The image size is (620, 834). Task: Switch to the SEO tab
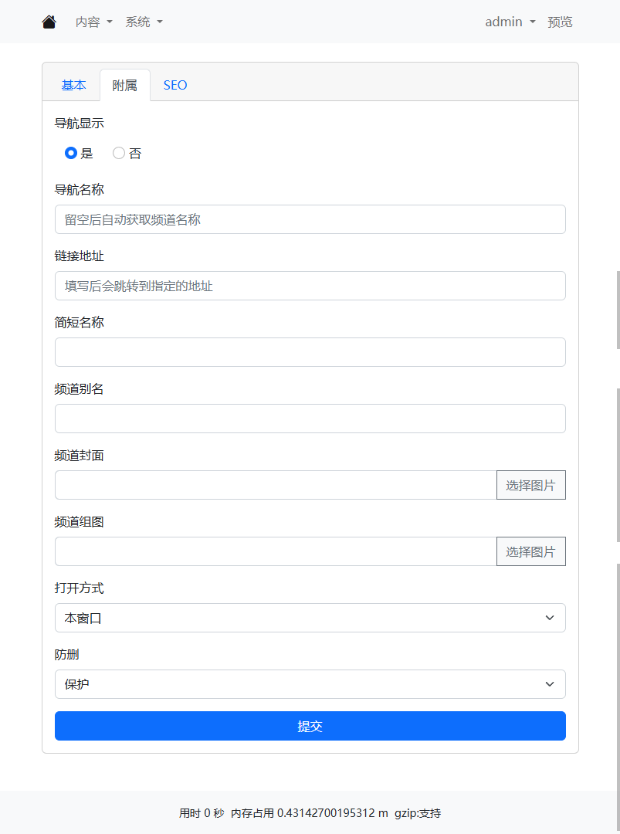click(x=175, y=85)
